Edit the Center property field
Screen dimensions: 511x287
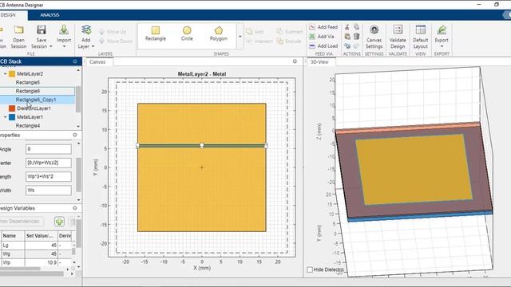(49, 163)
